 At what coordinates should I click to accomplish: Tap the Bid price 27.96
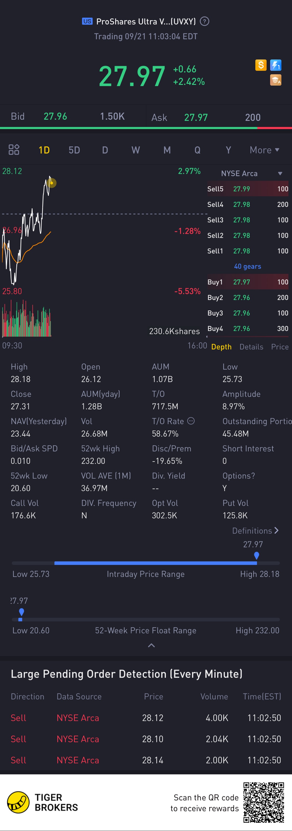55,117
